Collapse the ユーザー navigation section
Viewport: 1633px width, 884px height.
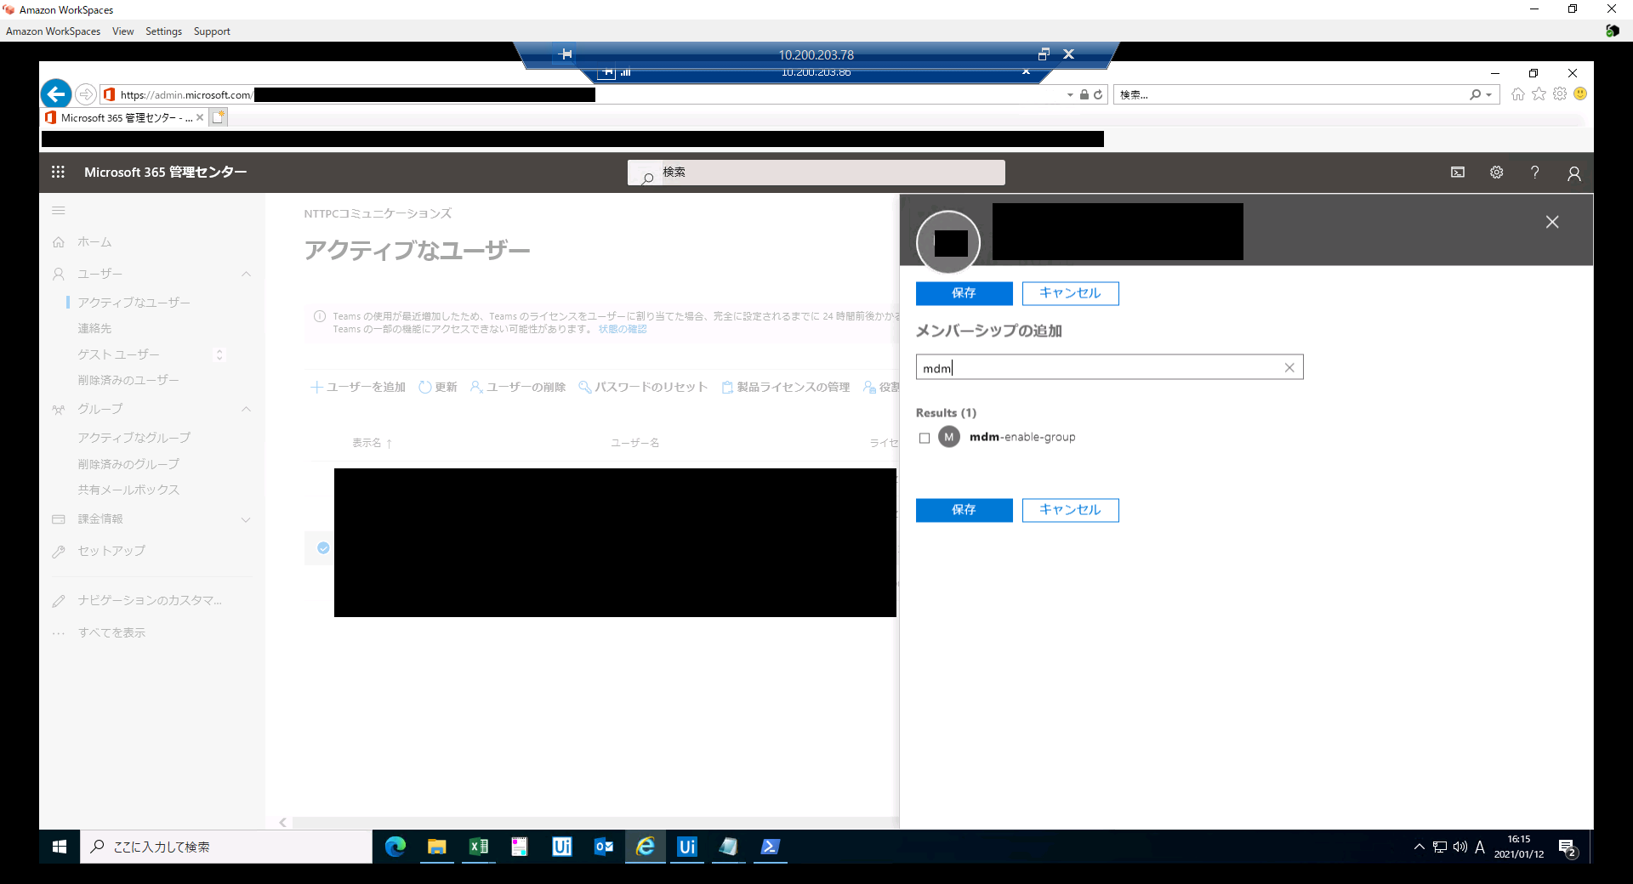click(246, 274)
